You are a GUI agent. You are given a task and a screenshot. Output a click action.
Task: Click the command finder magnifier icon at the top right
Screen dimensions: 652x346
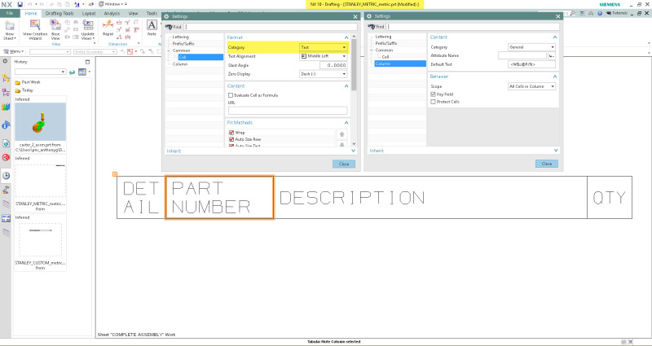[x=573, y=13]
